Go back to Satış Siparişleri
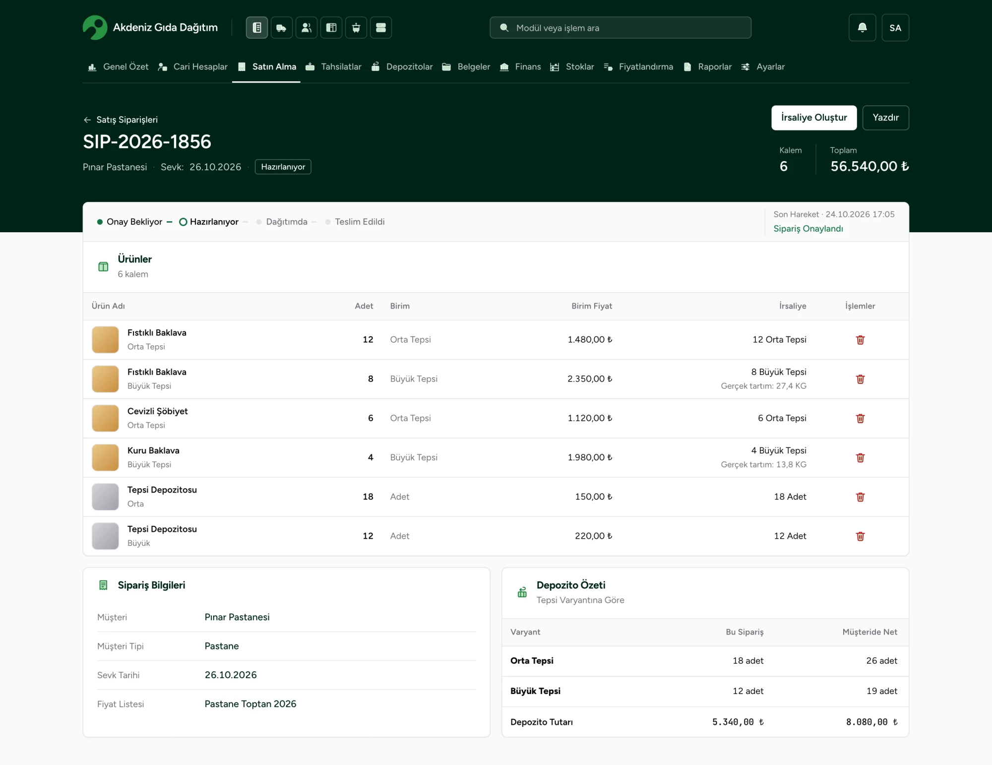 [x=121, y=120]
